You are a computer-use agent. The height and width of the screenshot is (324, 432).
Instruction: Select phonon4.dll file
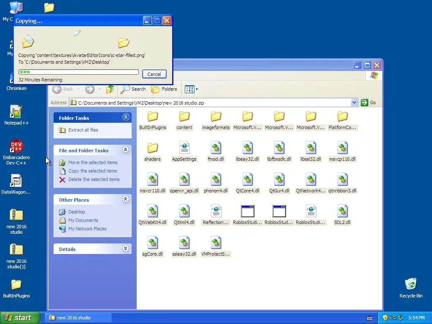(216, 184)
